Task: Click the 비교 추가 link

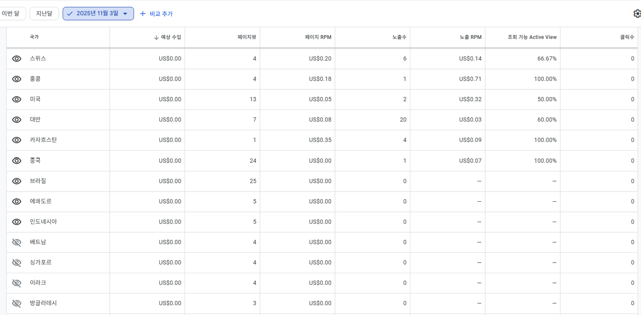Action: point(161,14)
